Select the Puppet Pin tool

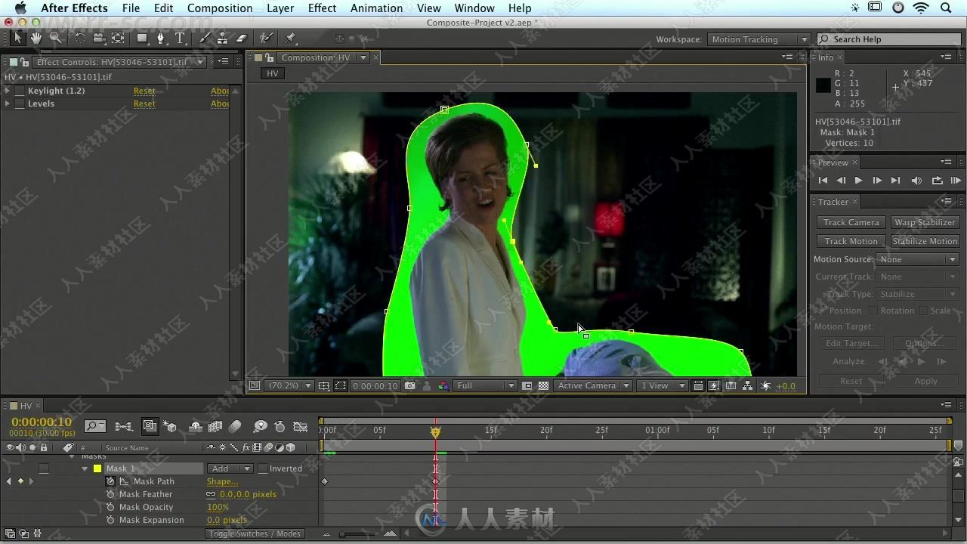[x=291, y=38]
